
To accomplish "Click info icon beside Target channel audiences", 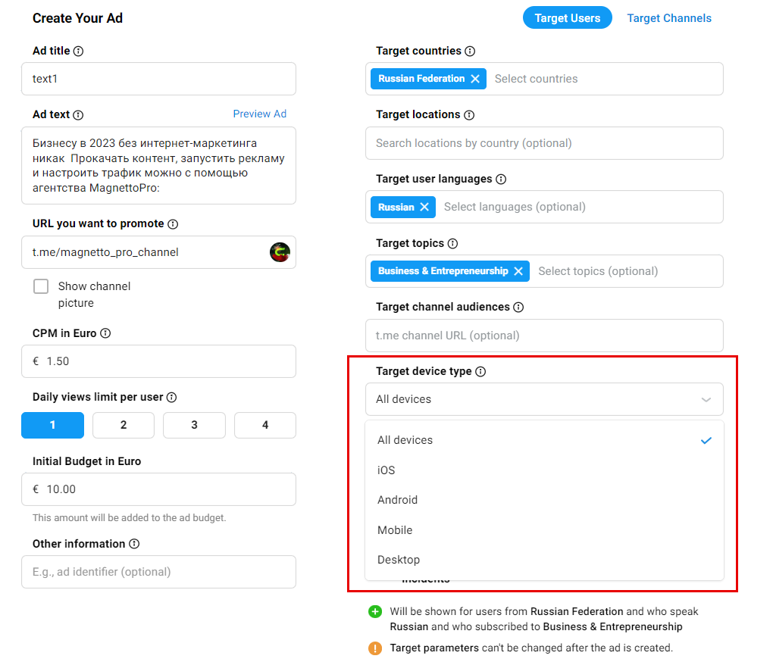I will tap(518, 308).
